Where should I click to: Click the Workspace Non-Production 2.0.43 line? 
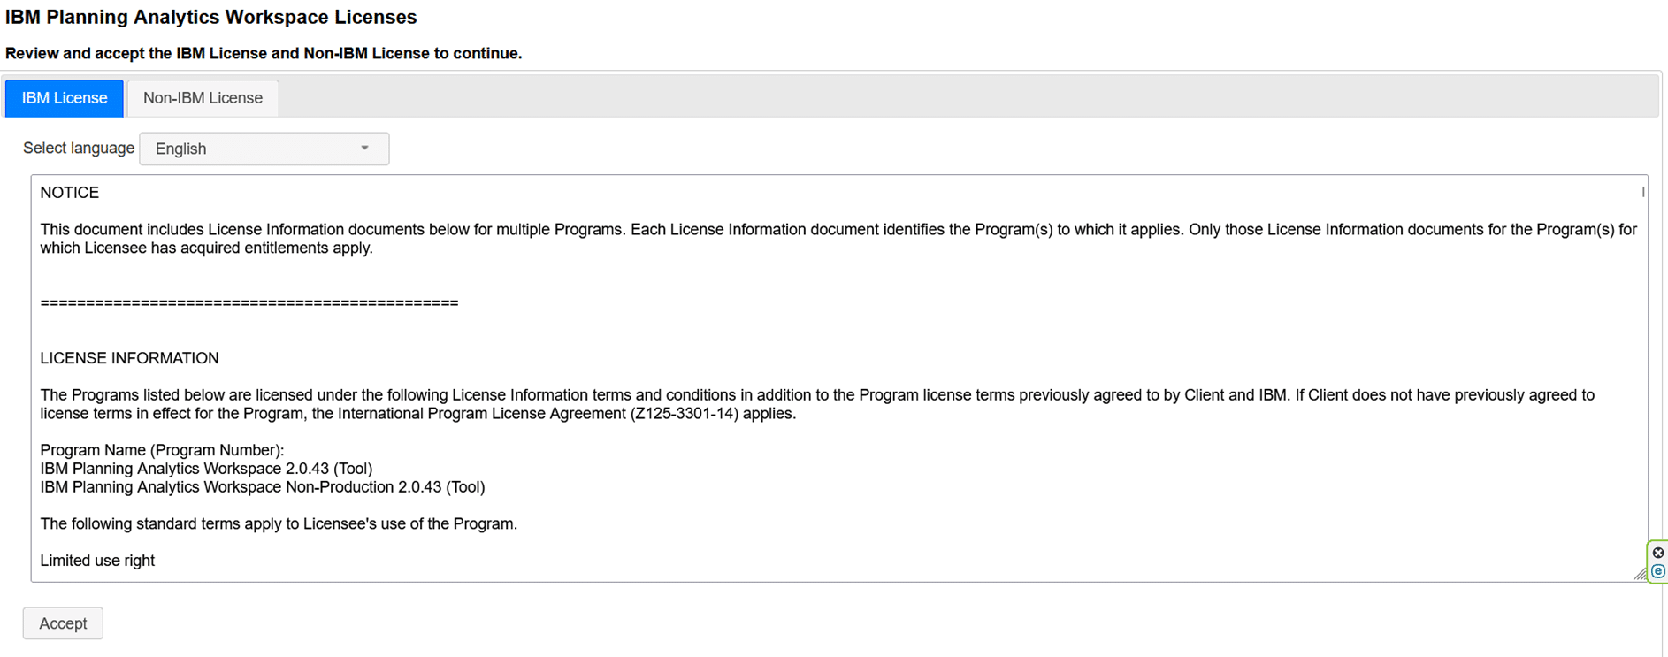point(263,487)
